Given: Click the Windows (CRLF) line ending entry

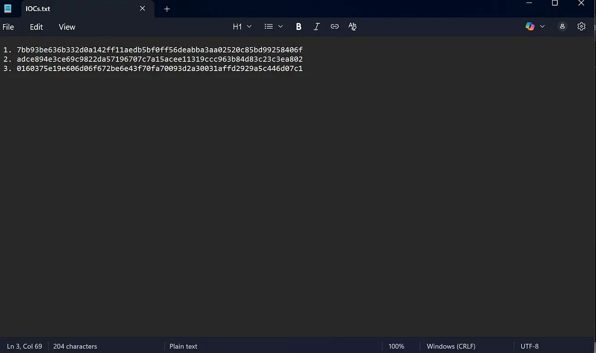Looking at the screenshot, I should point(451,346).
